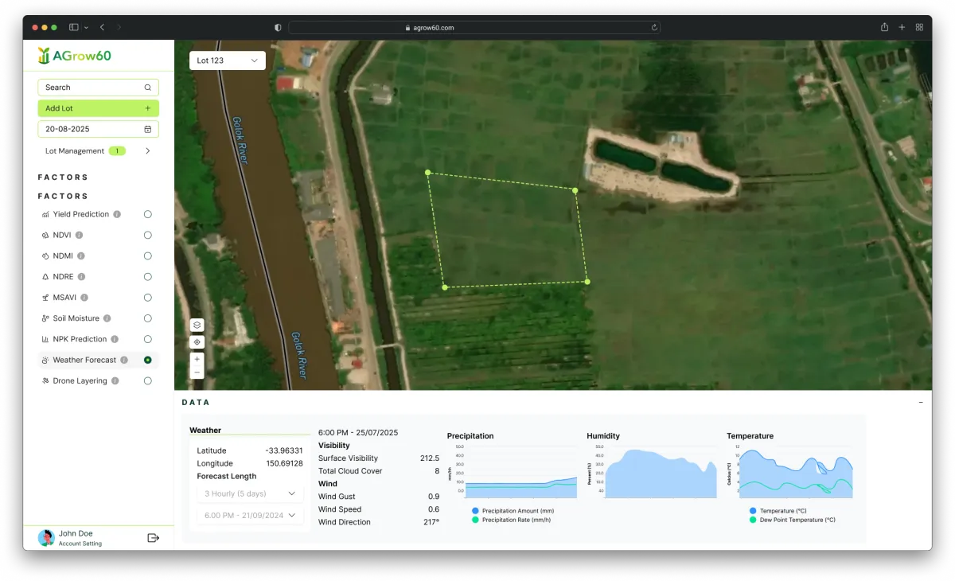Click John Doe's avatar picture
Viewport: 955px width, 581px height.
pos(46,538)
